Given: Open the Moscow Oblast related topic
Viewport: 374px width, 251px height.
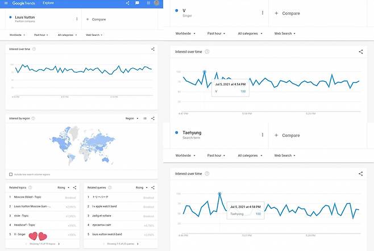Looking at the screenshot, I should (27, 197).
